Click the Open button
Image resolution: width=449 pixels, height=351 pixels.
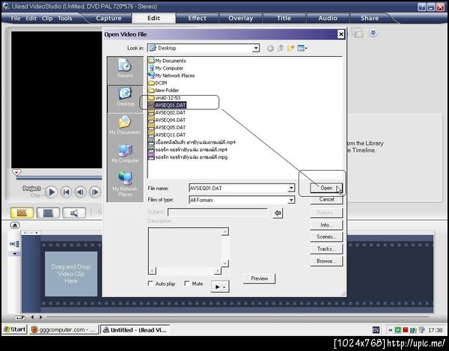click(326, 188)
